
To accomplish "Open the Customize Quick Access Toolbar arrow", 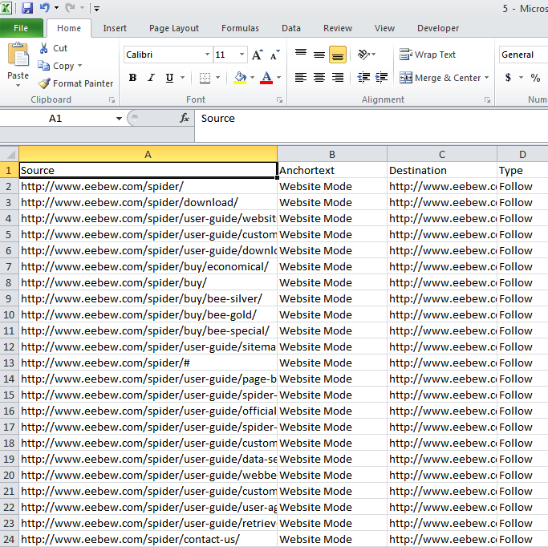I will [96, 8].
